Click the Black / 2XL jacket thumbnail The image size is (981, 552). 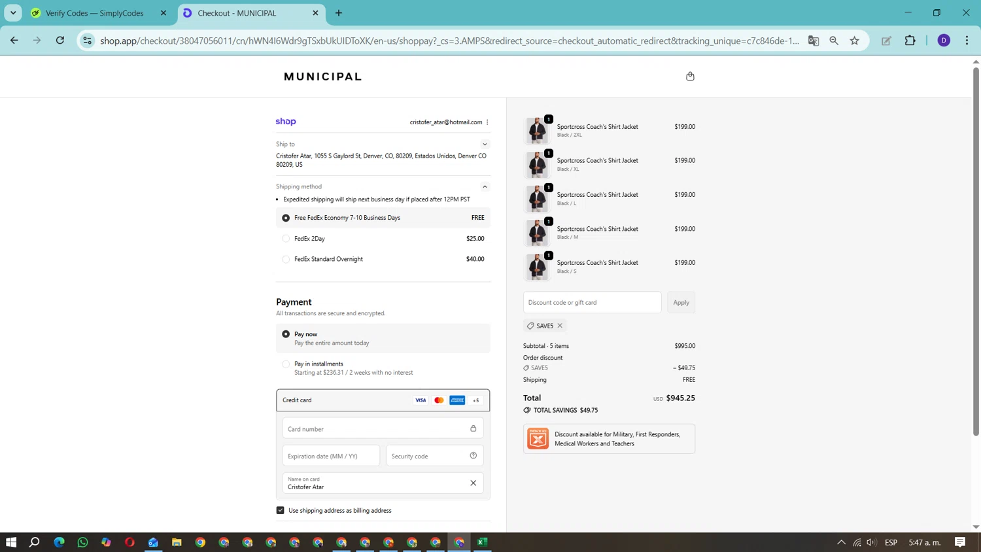click(538, 130)
